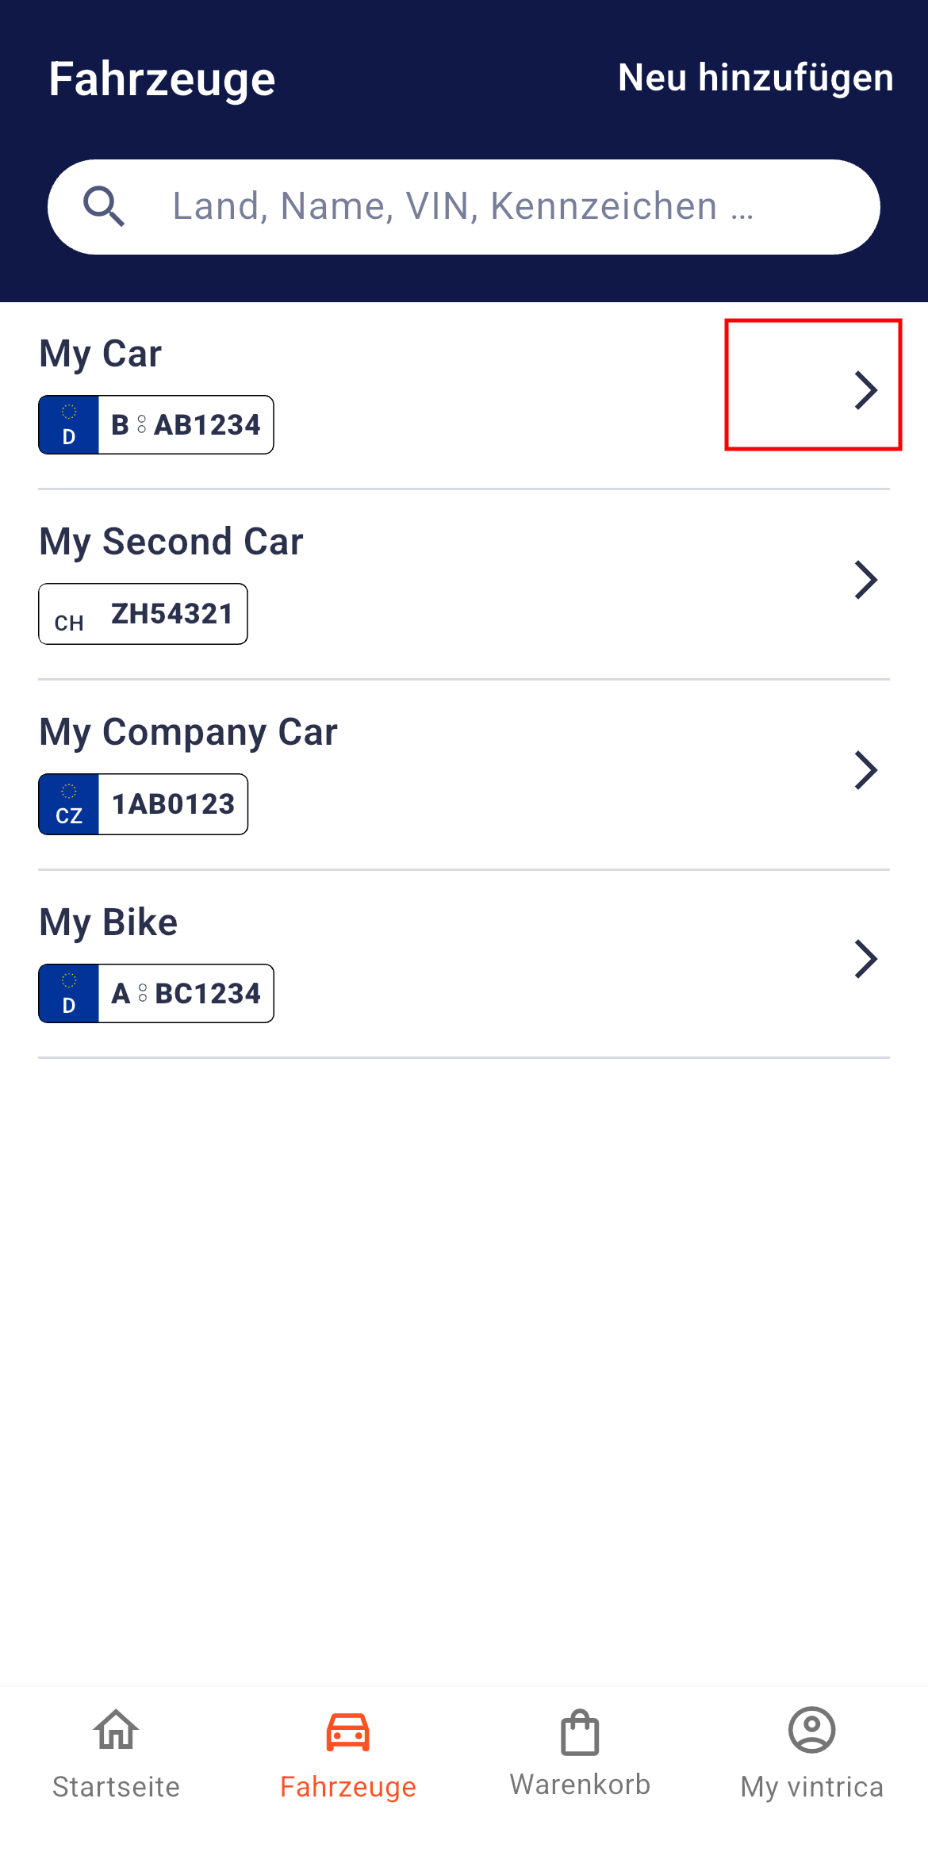Click Neu hinzufügen to add vehicle

[x=755, y=78]
